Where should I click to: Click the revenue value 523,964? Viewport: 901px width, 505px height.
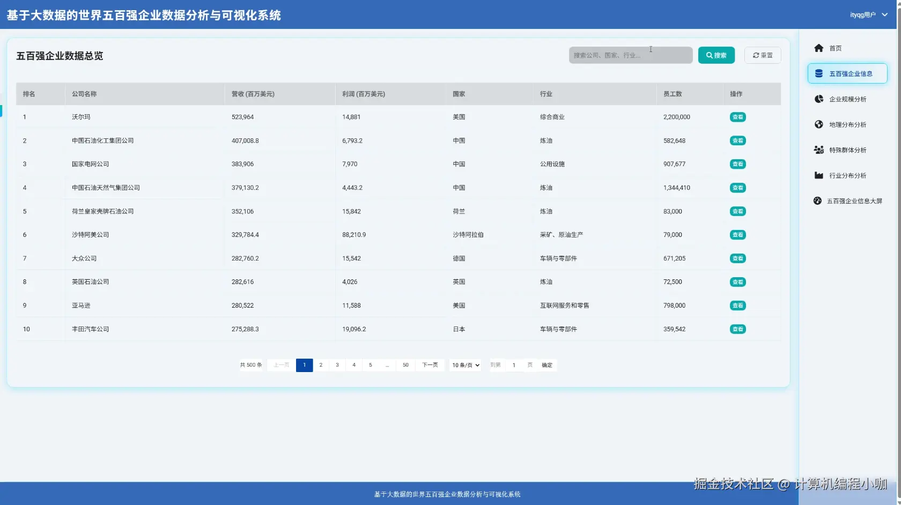click(242, 117)
